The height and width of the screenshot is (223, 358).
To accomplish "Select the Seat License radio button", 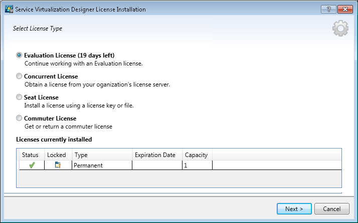I will click(19, 97).
